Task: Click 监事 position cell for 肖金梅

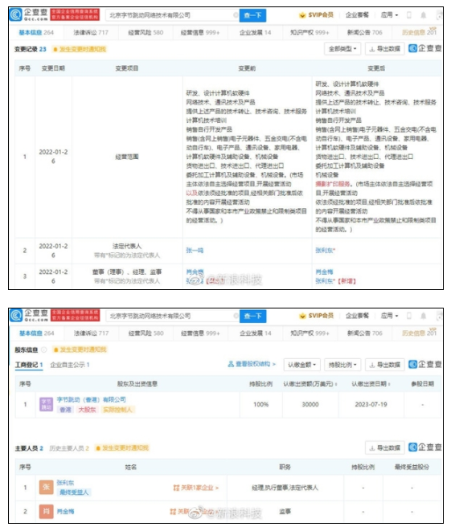Action: pos(285,512)
